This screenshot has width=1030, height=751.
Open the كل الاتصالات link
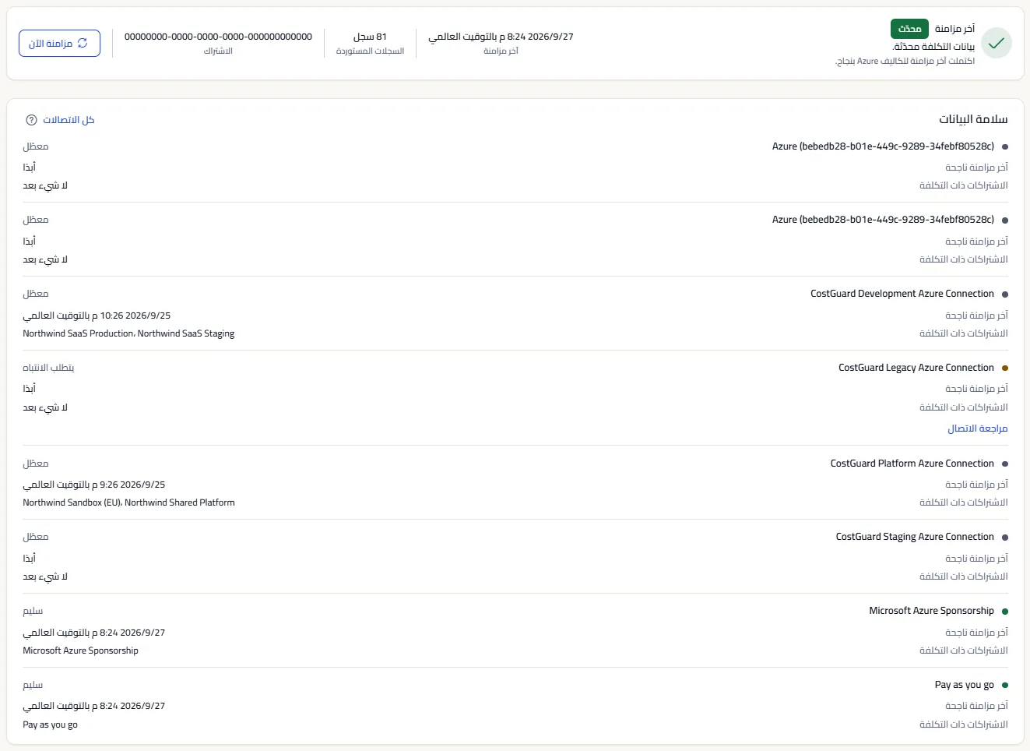69,120
